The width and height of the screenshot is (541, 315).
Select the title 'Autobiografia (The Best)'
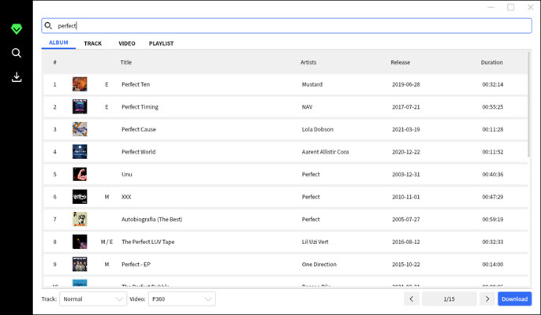tap(151, 219)
